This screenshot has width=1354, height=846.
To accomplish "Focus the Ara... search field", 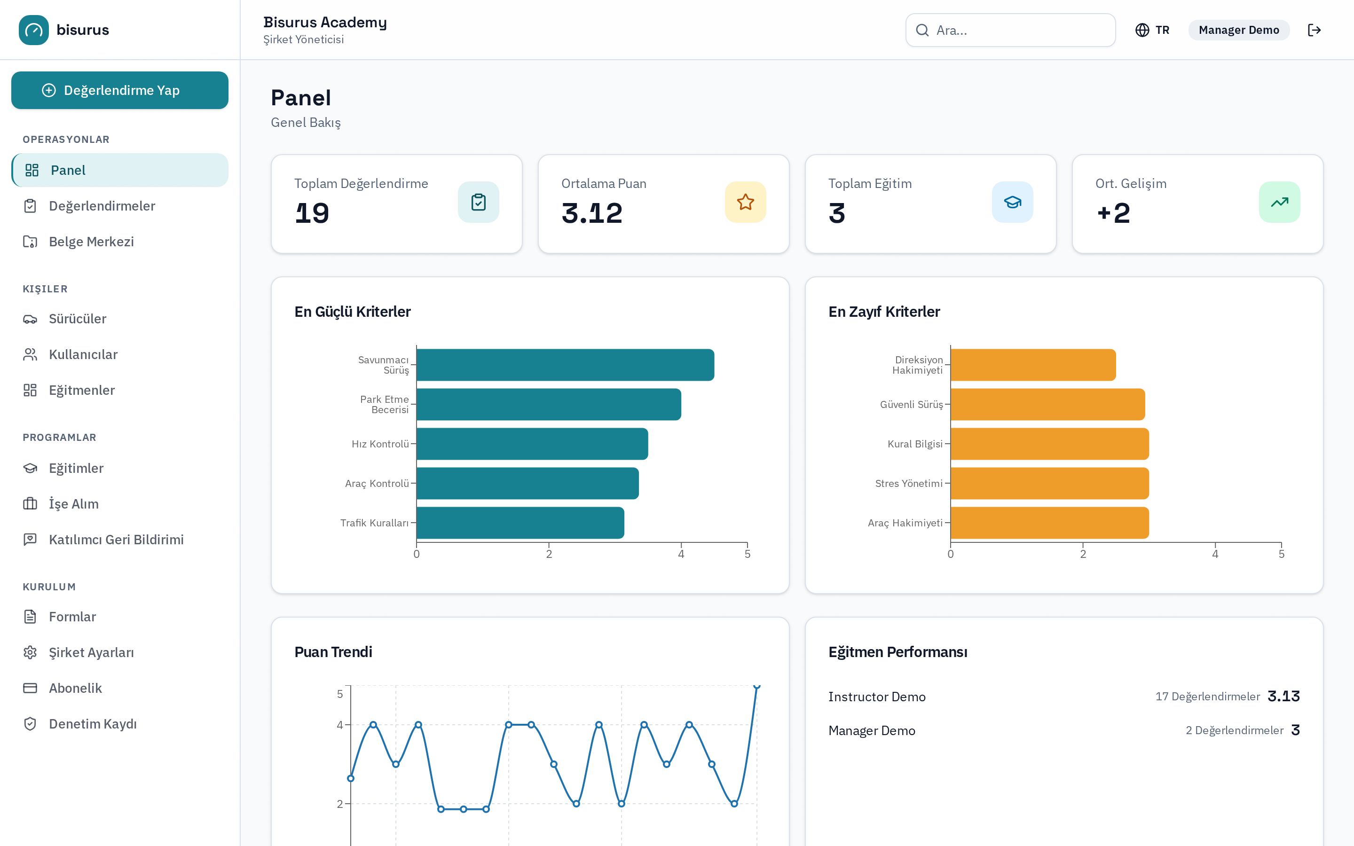I will (1010, 30).
